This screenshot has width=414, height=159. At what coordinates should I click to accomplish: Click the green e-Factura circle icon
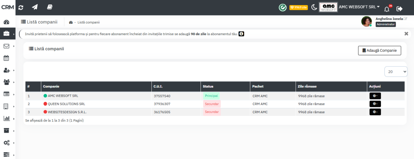[x=283, y=7]
